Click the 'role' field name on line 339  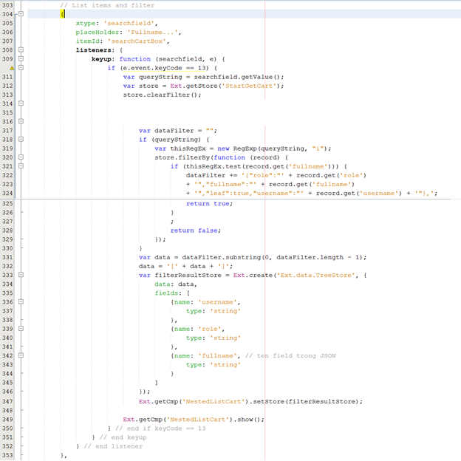pyautogui.click(x=209, y=329)
